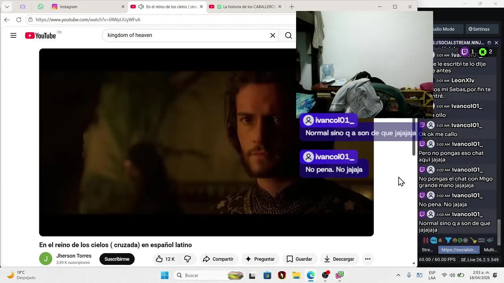504x283 pixels.
Task: Click the 'Ok ok me callo' chat message
Action: pos(438,134)
